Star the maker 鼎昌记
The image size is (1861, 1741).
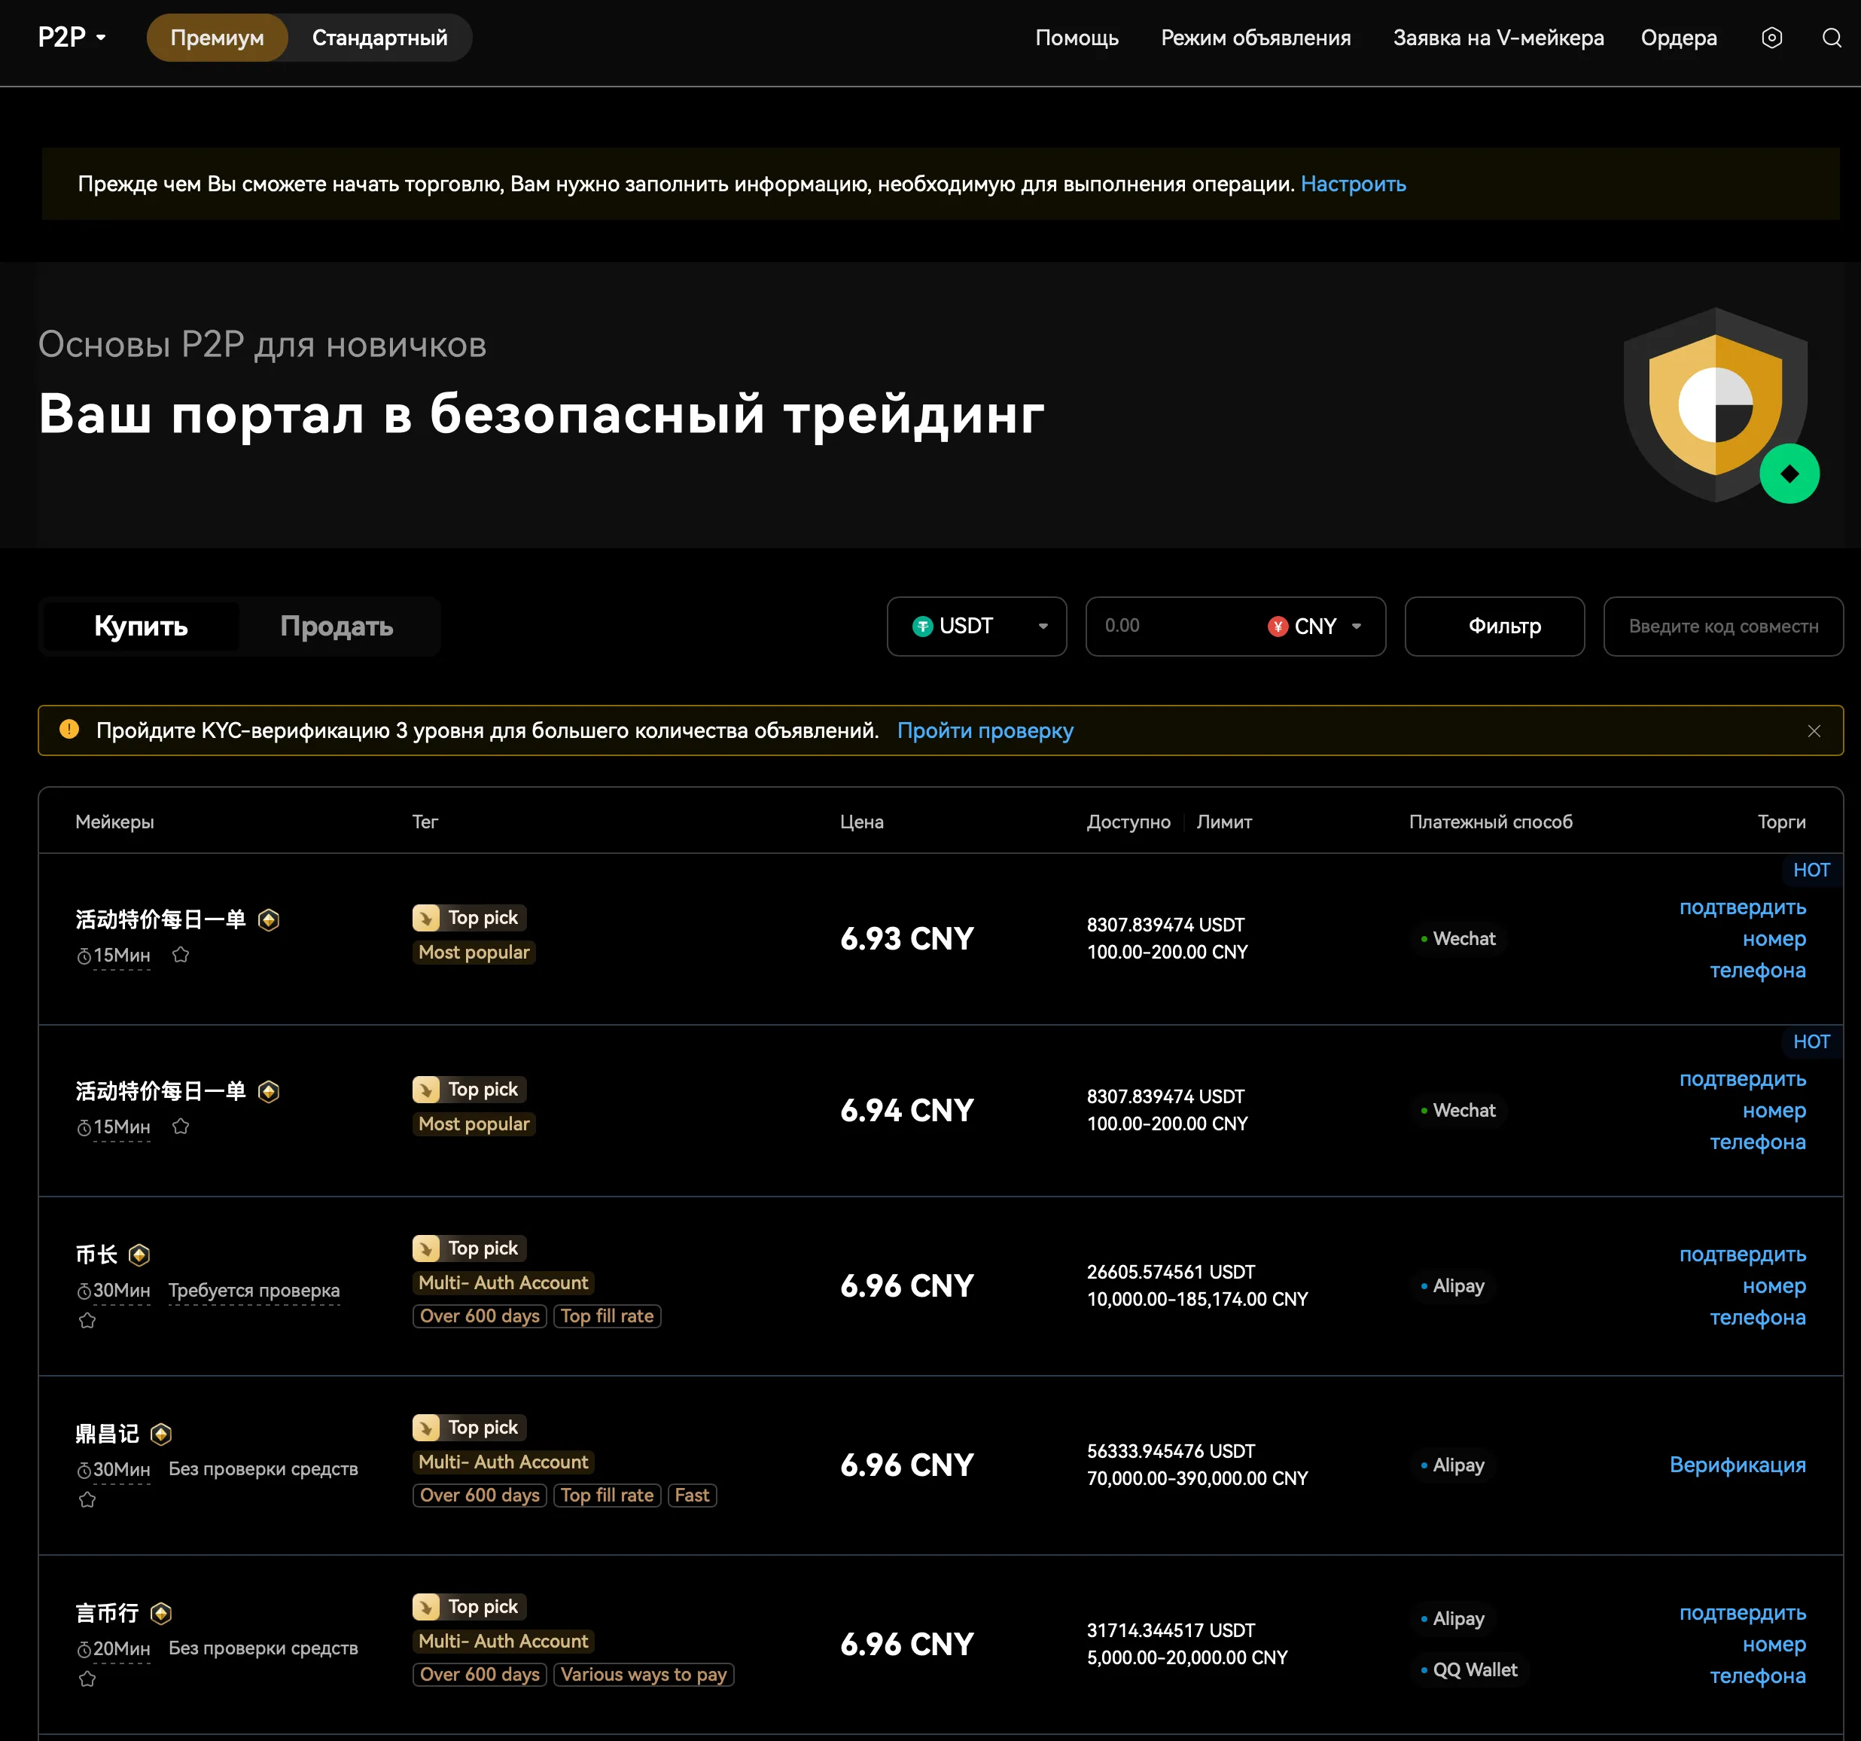click(89, 1499)
